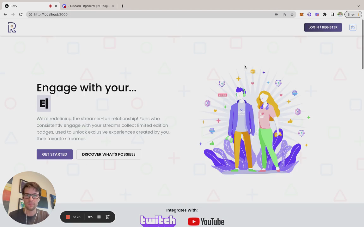Select DISCOVER WHAT'S POSSIBLE button
The height and width of the screenshot is (227, 364).
109,154
